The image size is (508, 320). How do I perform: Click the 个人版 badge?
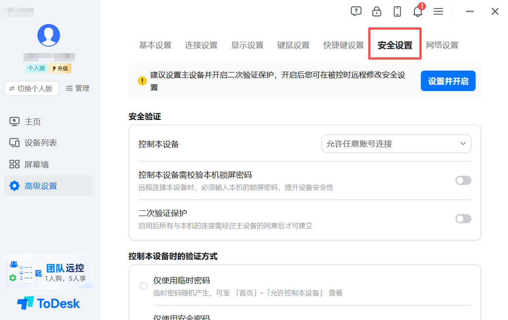37,68
